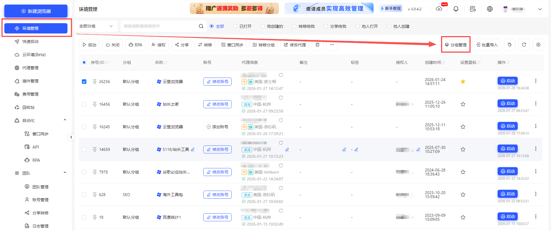Viewport: 551px width, 231px height.
Task: Click 修改账号 for 海外工具包
Action: (x=217, y=195)
